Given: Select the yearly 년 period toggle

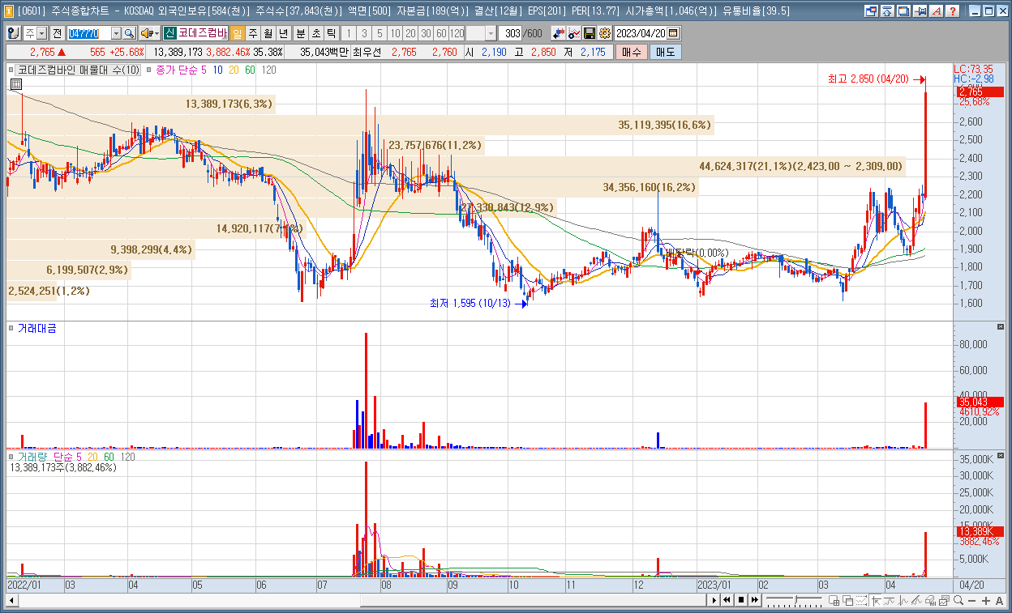Looking at the screenshot, I should point(283,33).
